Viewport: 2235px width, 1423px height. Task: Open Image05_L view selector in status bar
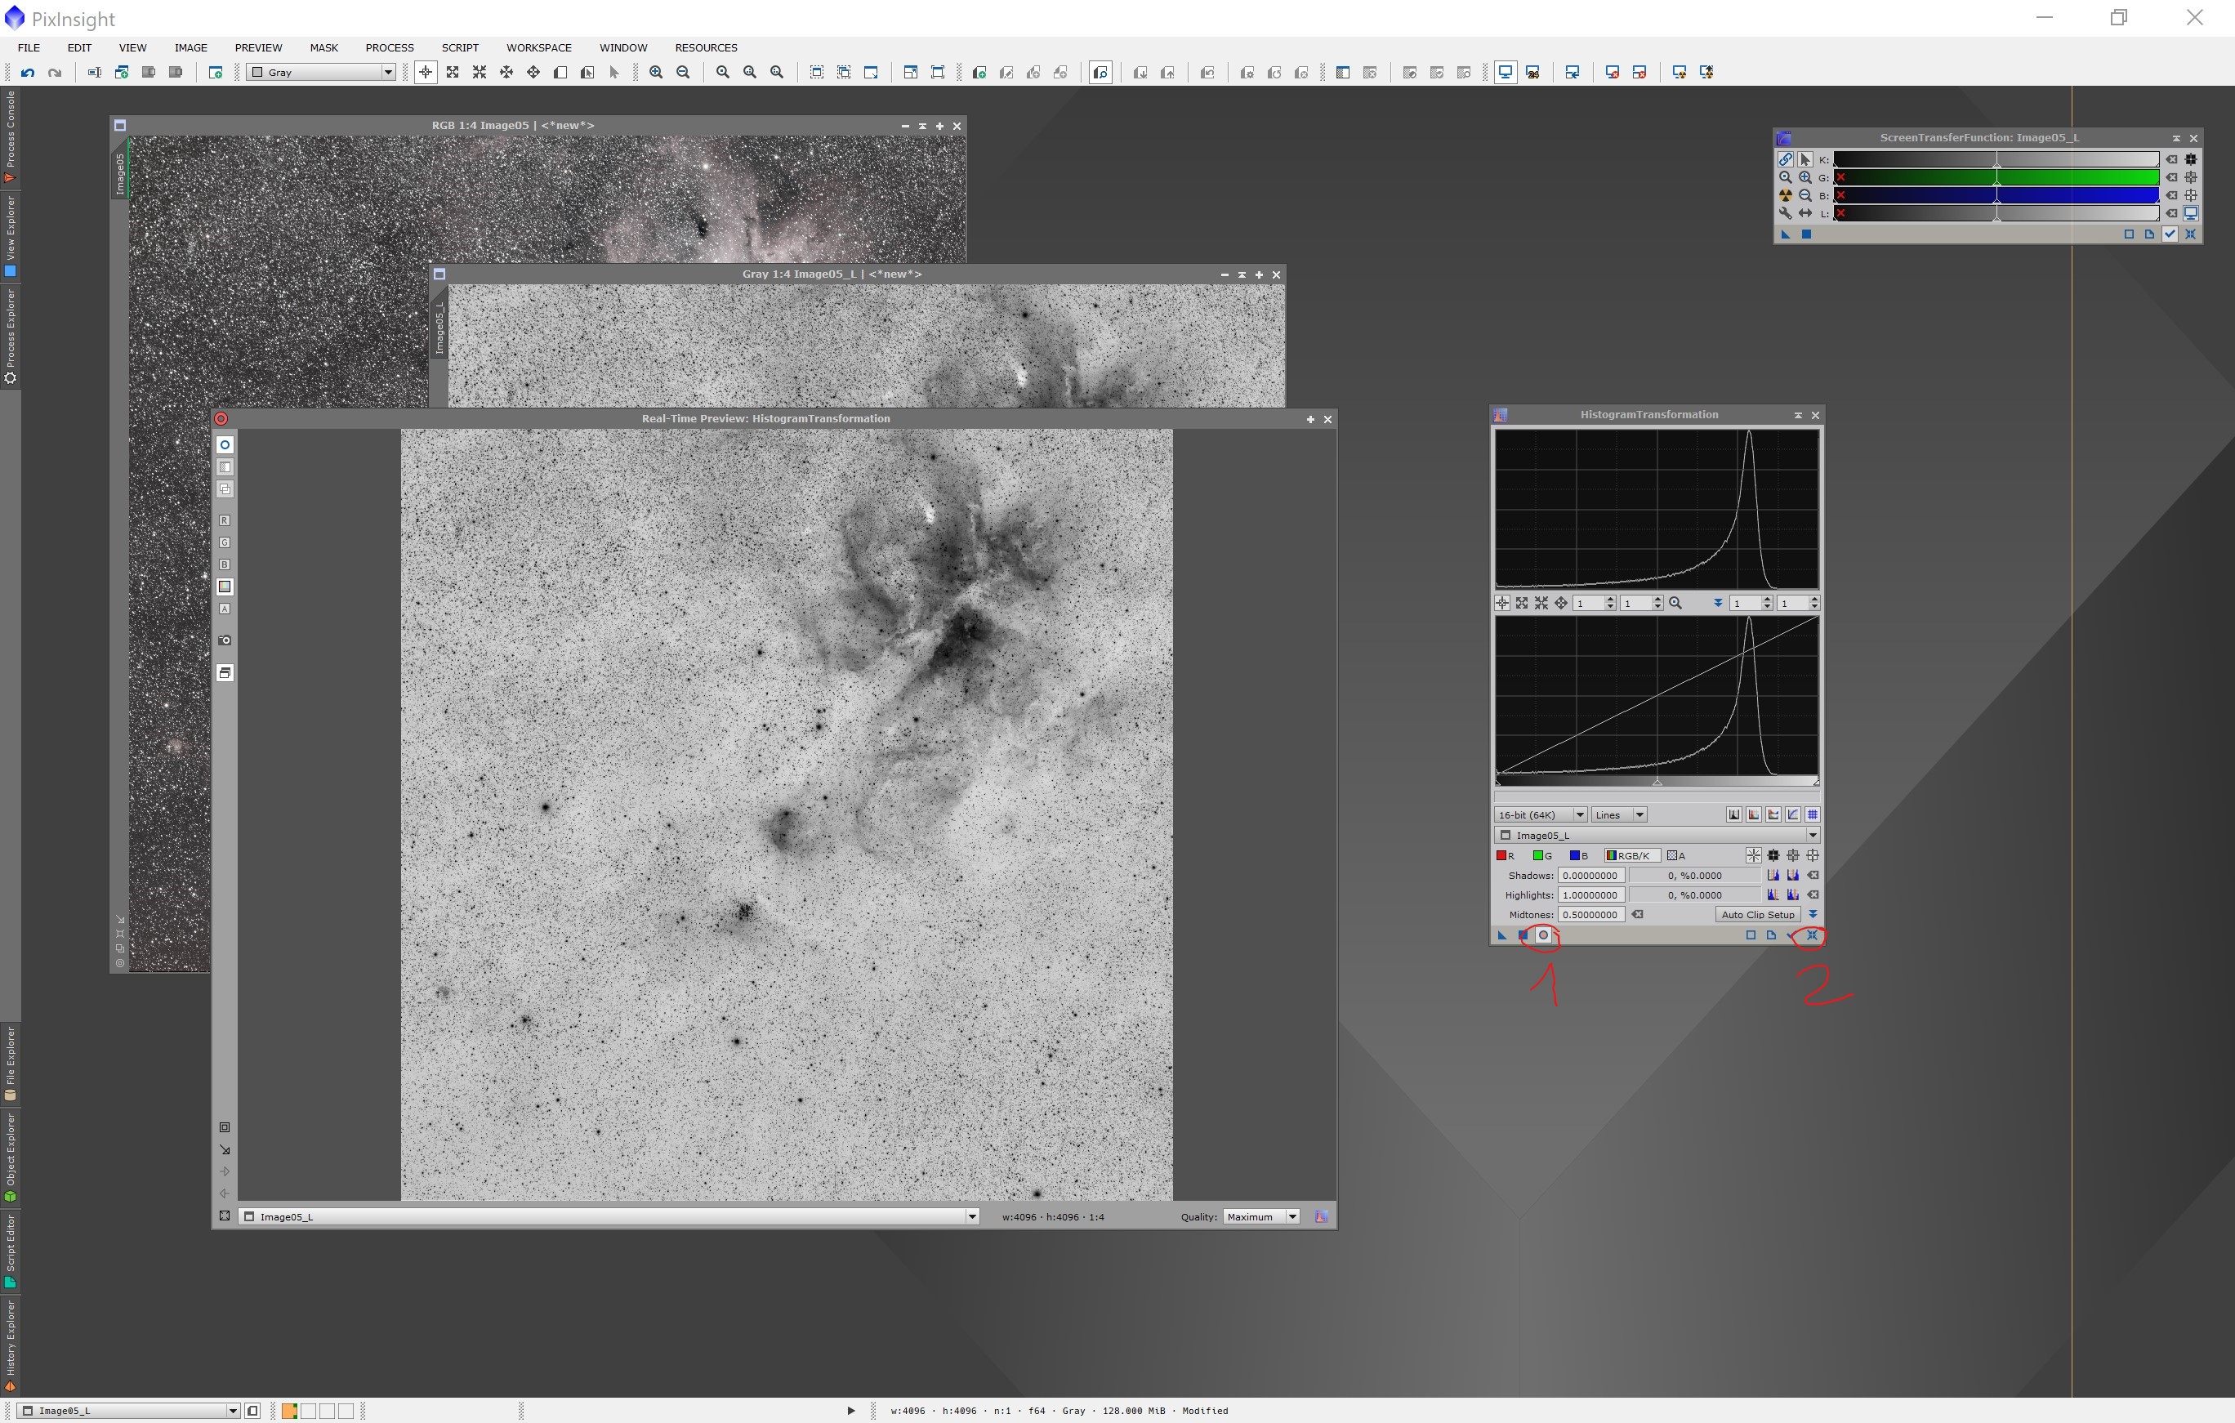coord(129,1411)
